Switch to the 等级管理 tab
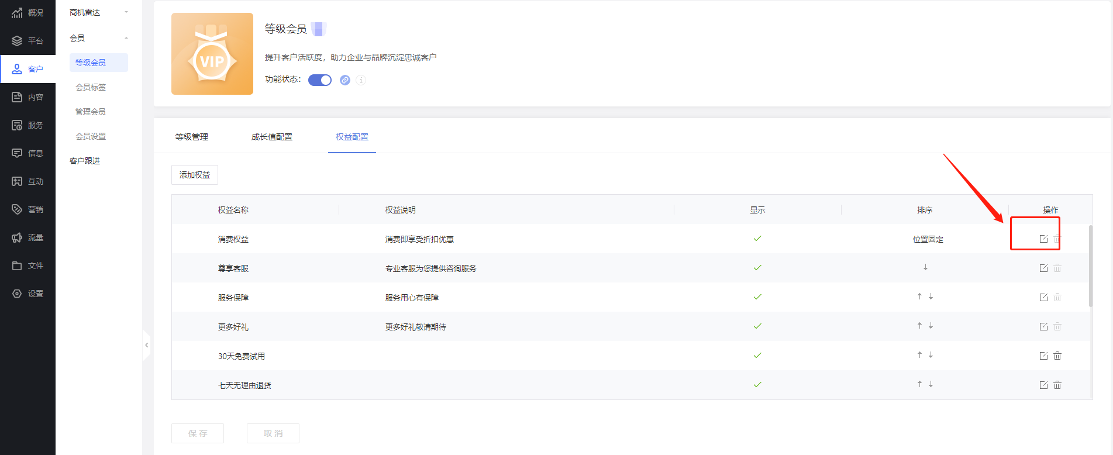Image resolution: width=1113 pixels, height=455 pixels. pos(192,137)
